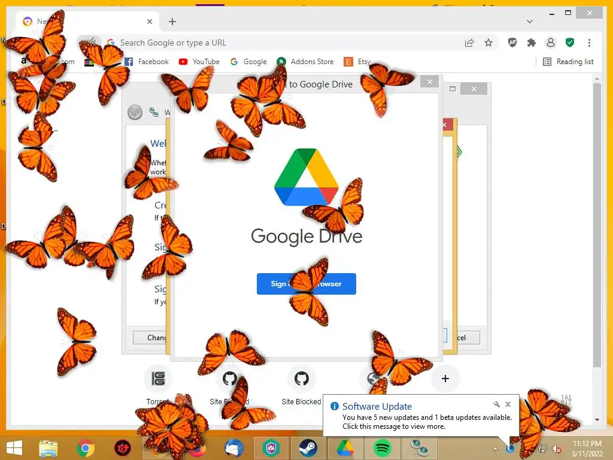Click the green security shield extension
This screenshot has height=460, width=613.
570,43
